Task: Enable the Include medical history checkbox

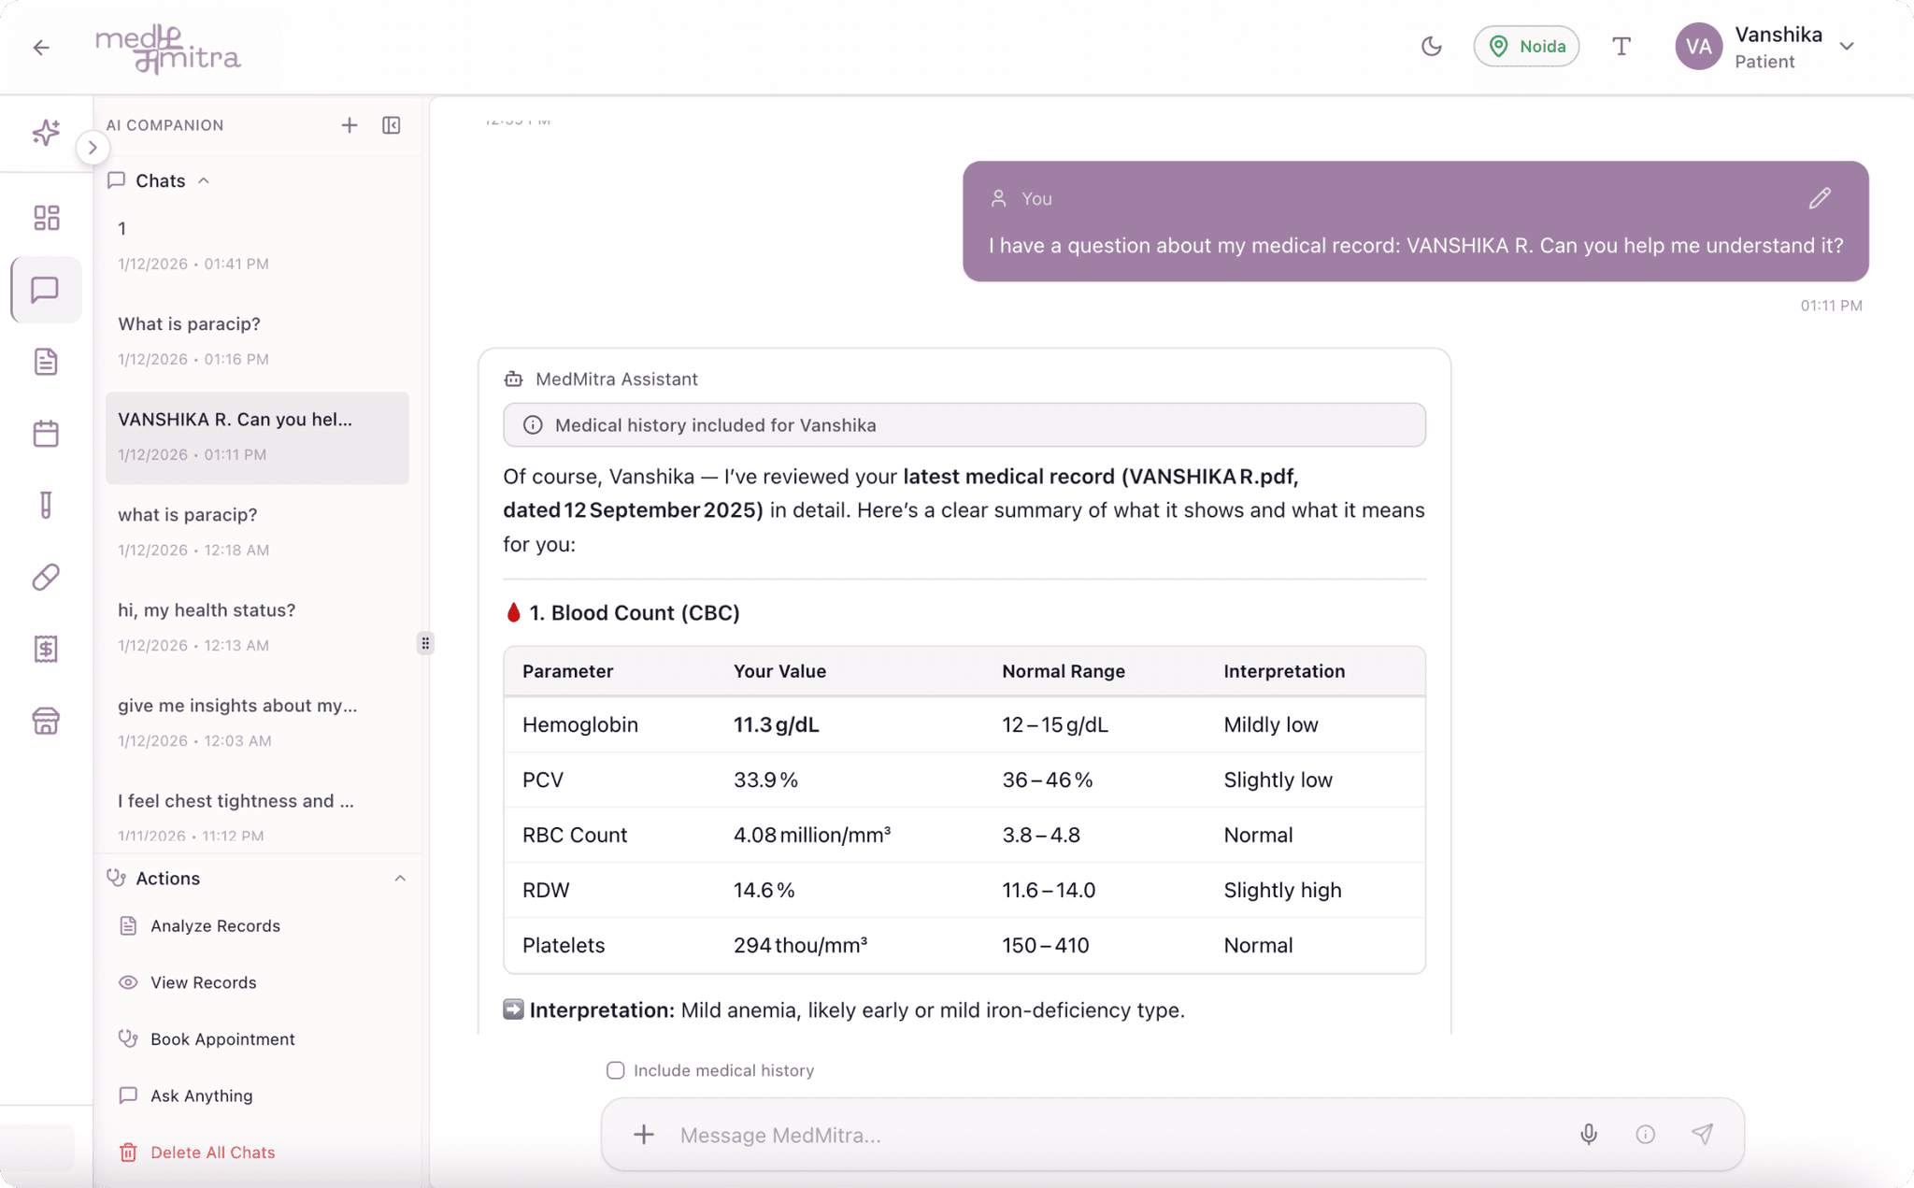Action: pyautogui.click(x=615, y=1070)
